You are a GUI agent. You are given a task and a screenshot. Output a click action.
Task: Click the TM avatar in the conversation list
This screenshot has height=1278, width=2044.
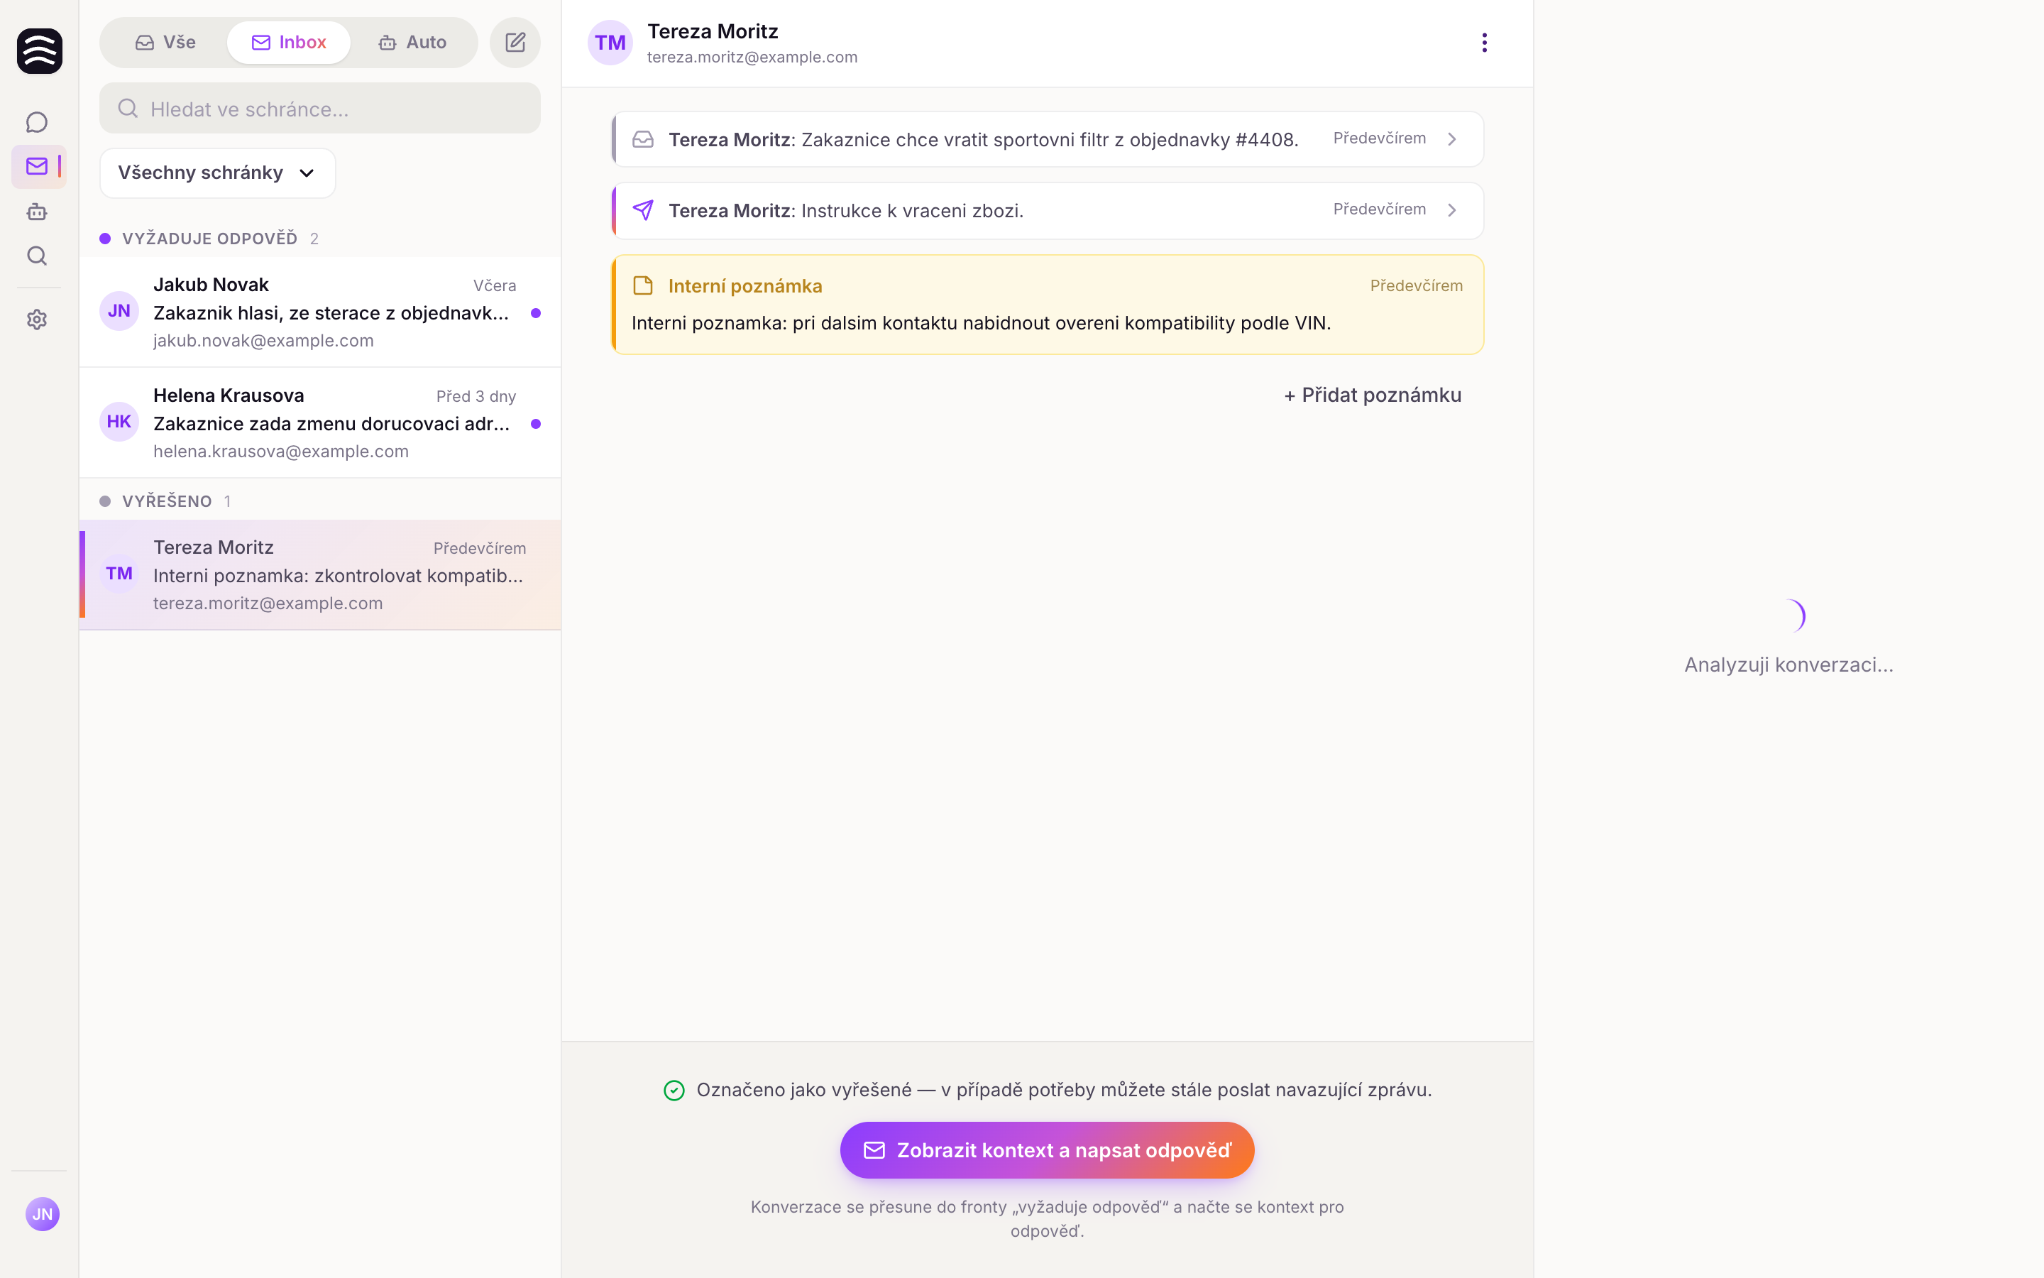pos(119,574)
